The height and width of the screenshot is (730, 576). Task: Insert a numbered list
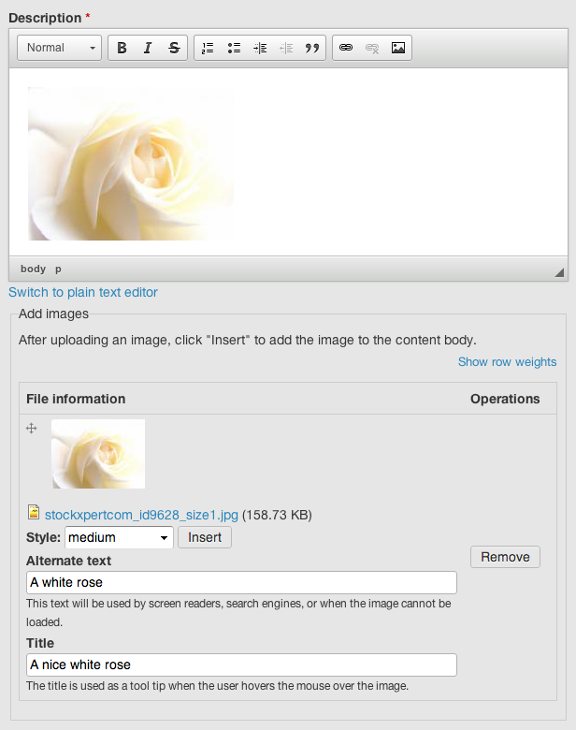pyautogui.click(x=208, y=48)
